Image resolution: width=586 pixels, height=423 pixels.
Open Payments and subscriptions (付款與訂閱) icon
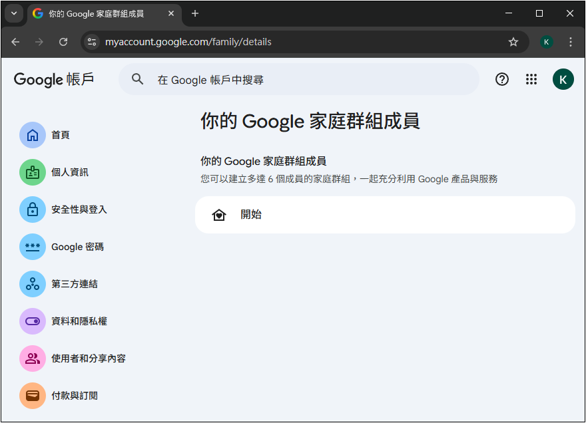33,396
